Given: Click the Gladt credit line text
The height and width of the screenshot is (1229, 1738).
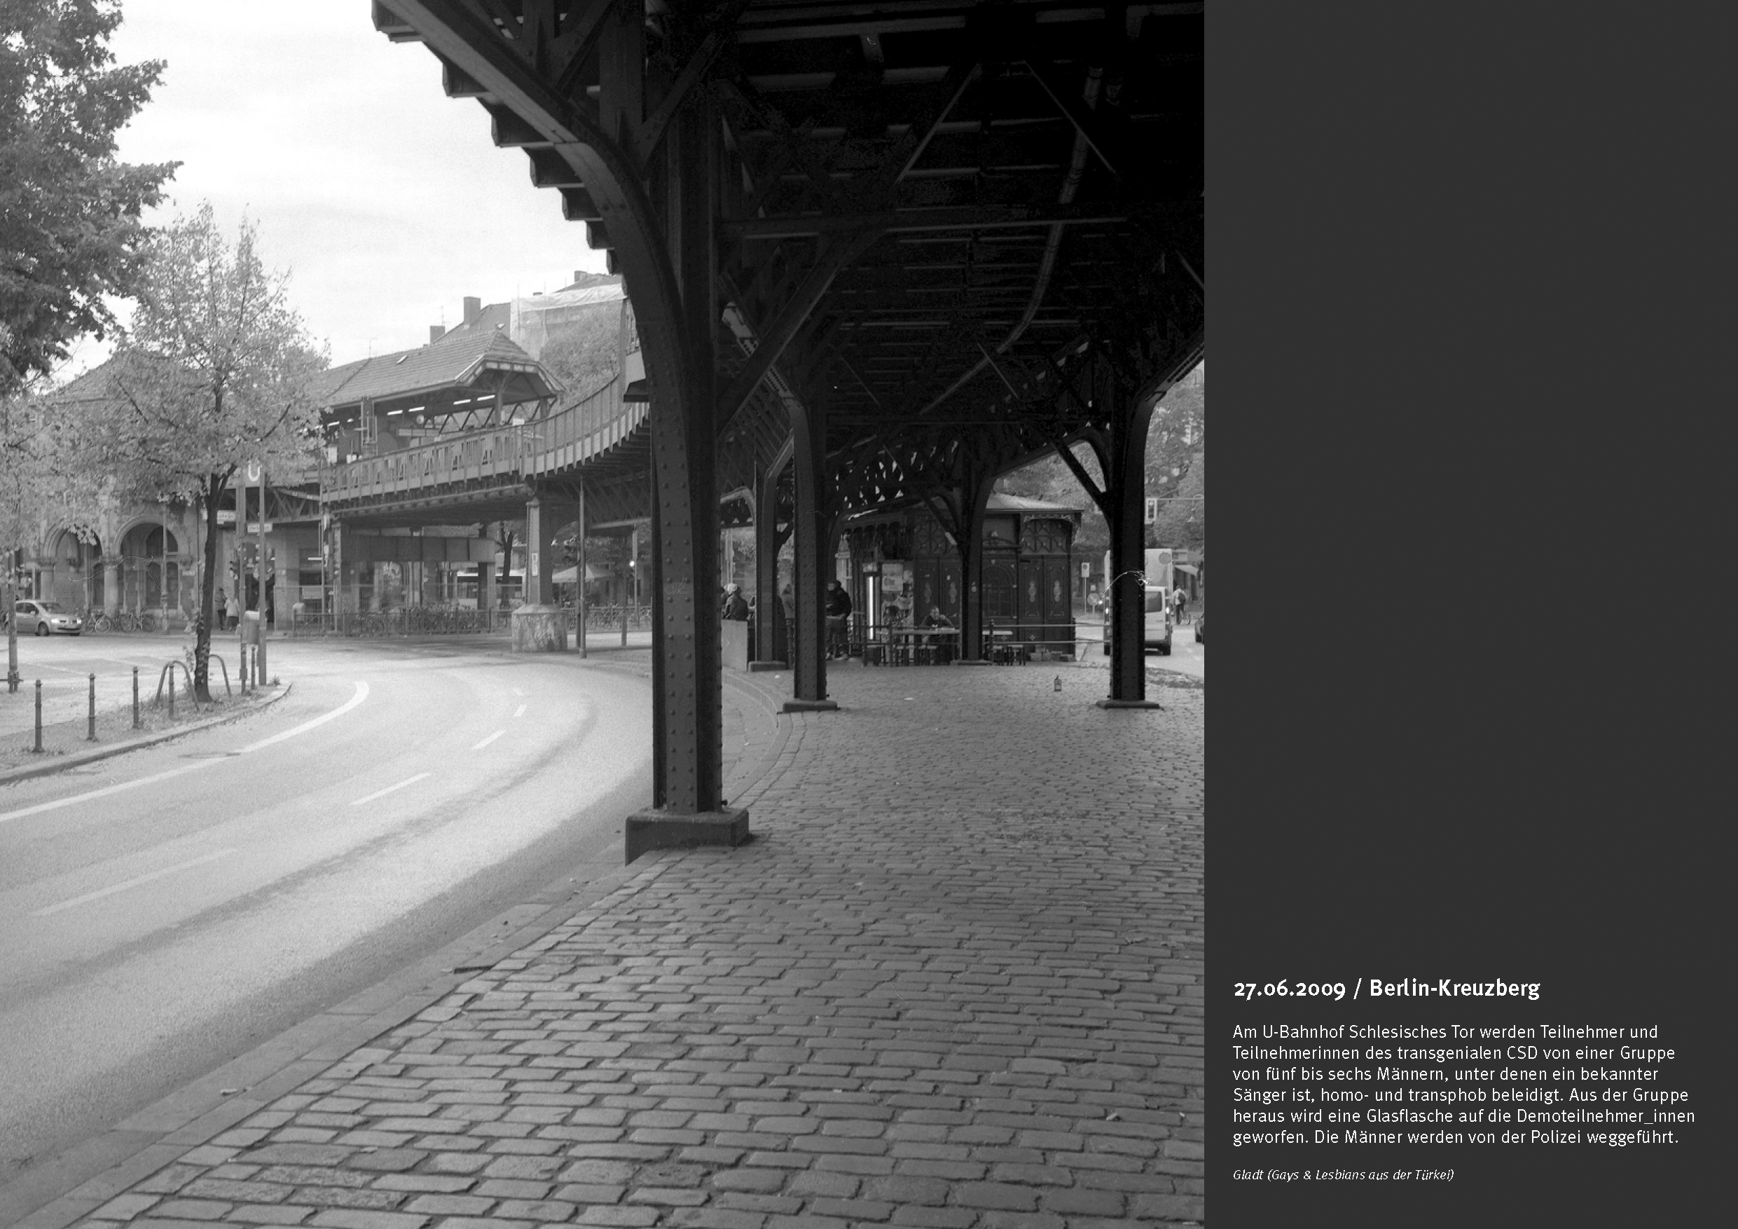Looking at the screenshot, I should 1343,1174.
